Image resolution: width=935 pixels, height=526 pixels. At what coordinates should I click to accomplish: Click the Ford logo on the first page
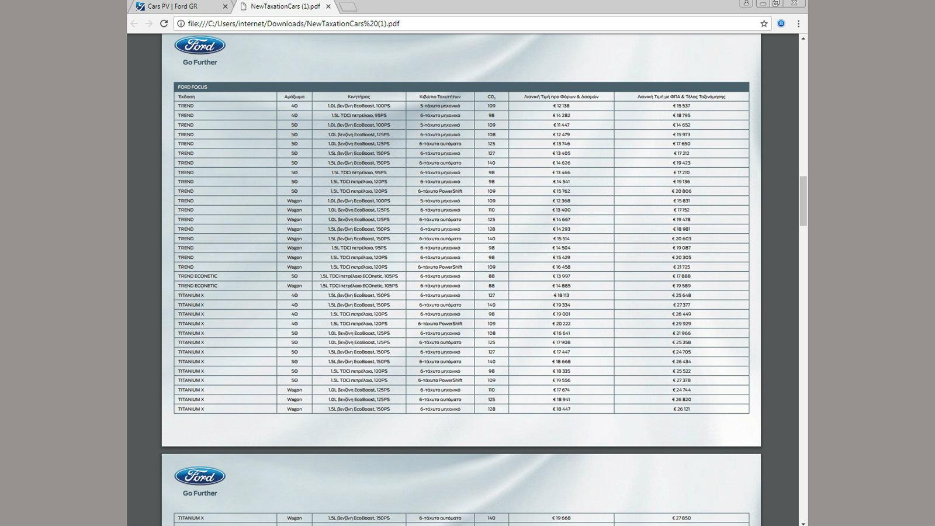(200, 46)
